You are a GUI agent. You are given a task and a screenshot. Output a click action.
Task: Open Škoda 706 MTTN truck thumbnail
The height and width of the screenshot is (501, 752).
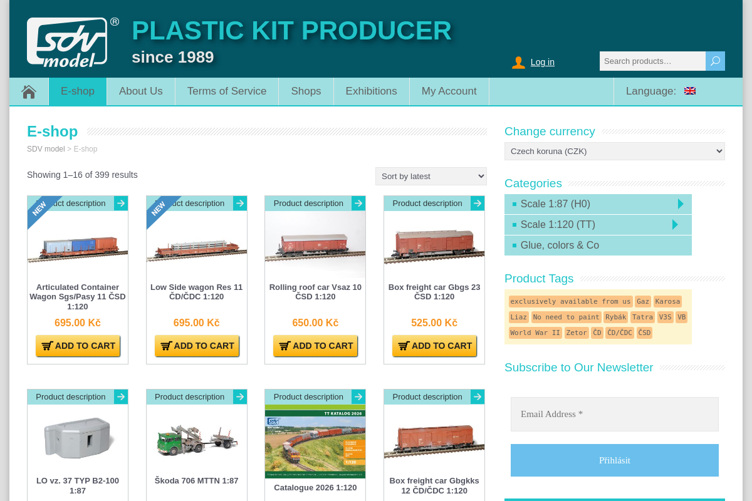197,438
